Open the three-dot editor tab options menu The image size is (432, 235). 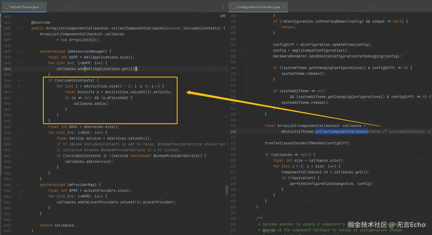click(223, 7)
